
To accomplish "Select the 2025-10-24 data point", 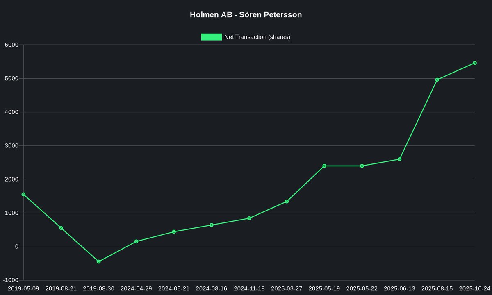I will tap(475, 63).
